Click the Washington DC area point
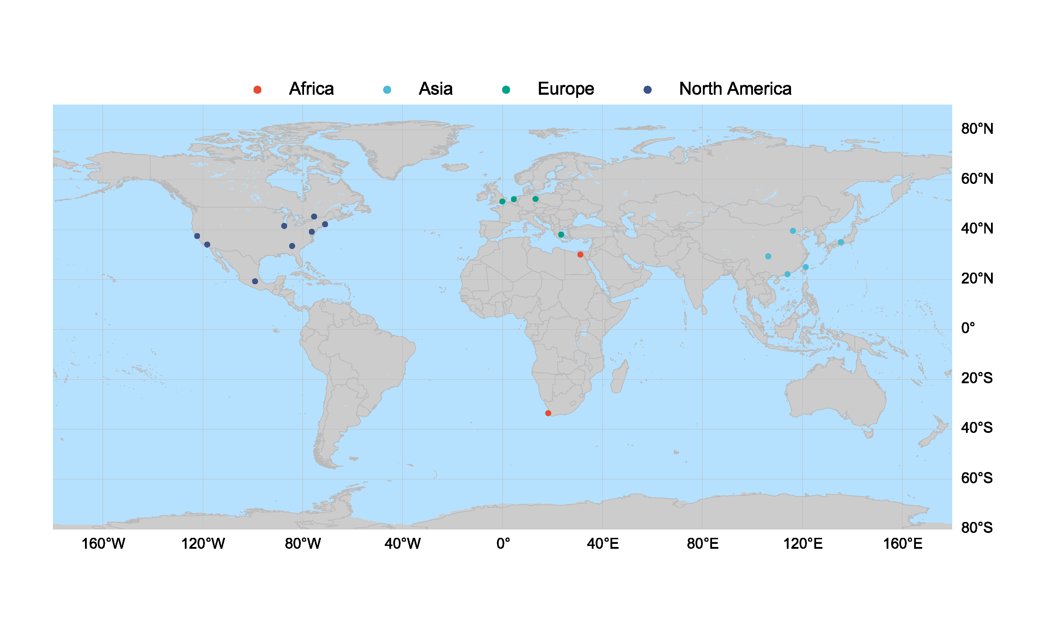This screenshot has height=634, width=1058. click(312, 232)
